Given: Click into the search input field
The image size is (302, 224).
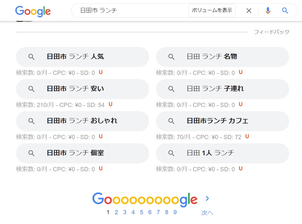Looking at the screenshot, I should point(131,11).
